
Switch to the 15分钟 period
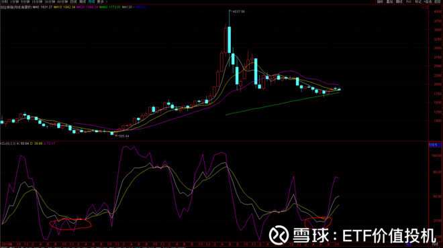click(37, 2)
